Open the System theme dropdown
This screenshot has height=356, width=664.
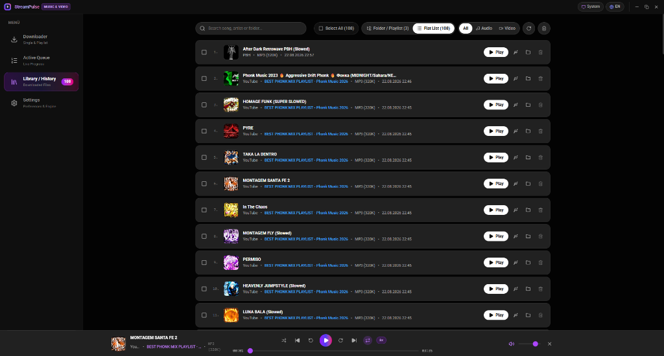tap(590, 6)
